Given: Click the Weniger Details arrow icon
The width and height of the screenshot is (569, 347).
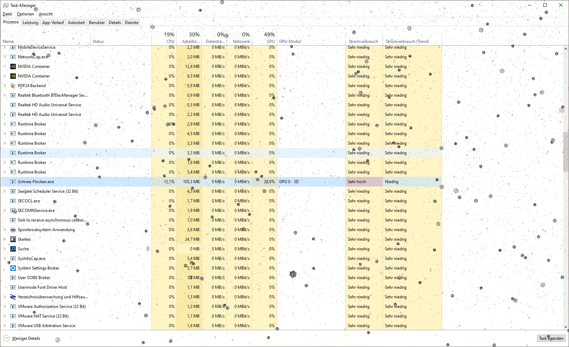Looking at the screenshot, I should pyautogui.click(x=6, y=338).
